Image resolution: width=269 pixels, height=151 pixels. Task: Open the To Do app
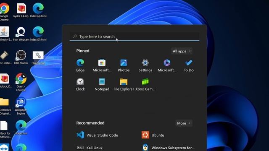[189, 65]
